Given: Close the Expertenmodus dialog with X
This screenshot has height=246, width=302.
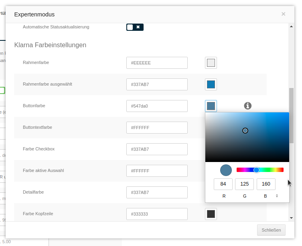Looking at the screenshot, I should point(283,14).
